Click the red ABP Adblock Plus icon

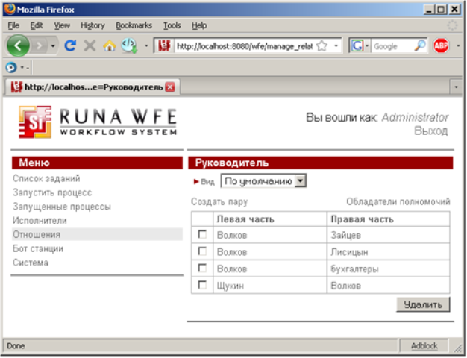coord(441,46)
